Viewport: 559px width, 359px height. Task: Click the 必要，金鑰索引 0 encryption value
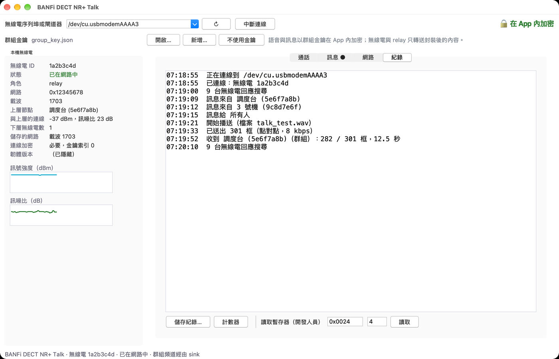point(72,145)
